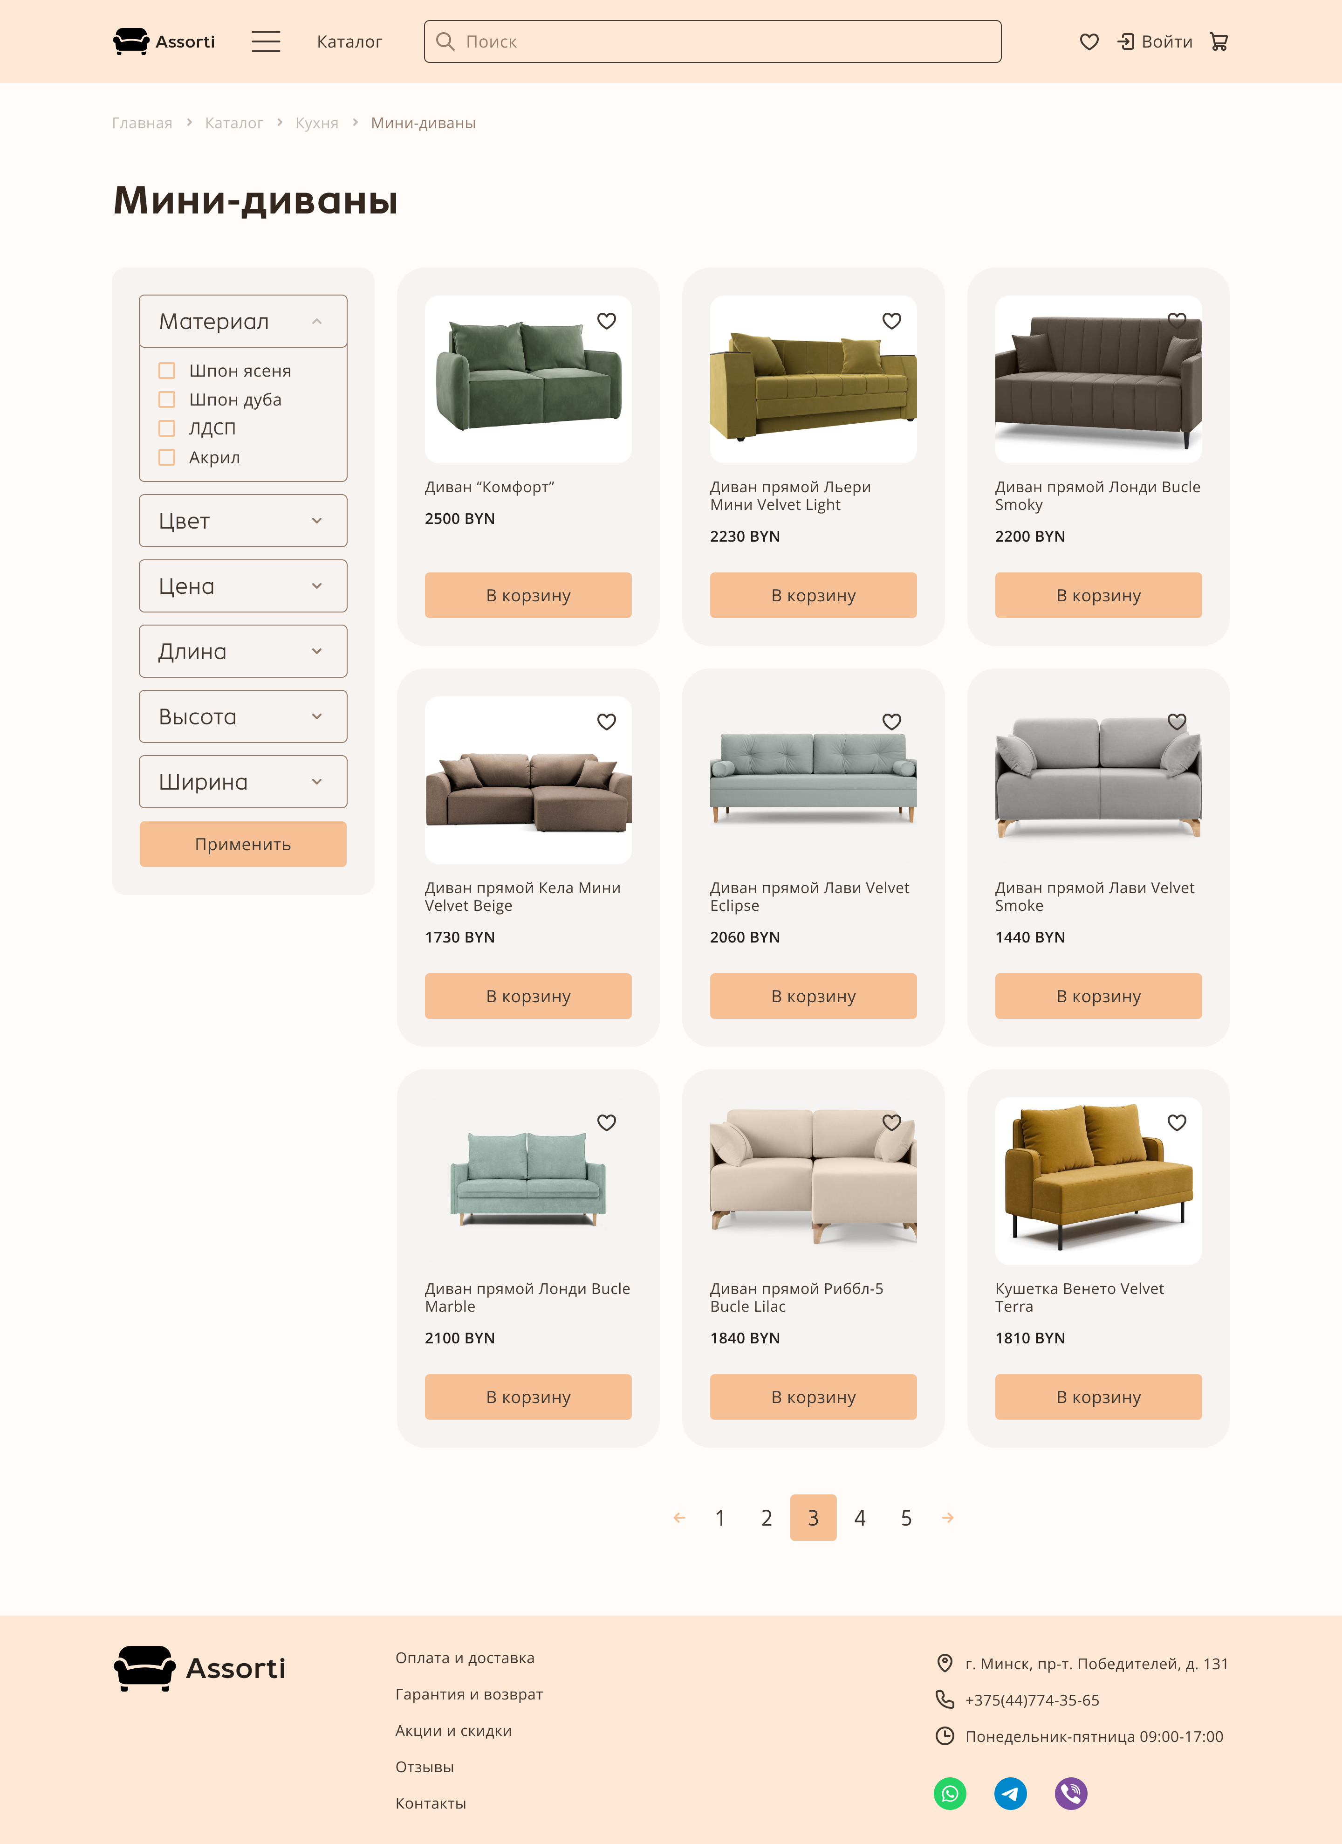Image resolution: width=1342 pixels, height=1844 pixels.
Task: Go to next page with right arrow
Action: pyautogui.click(x=948, y=1518)
